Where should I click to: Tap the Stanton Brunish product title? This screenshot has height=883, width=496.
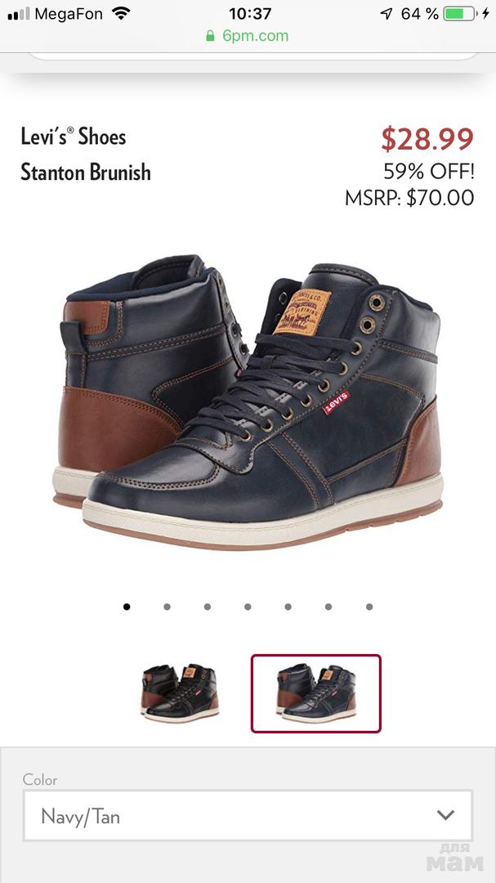[x=86, y=172]
